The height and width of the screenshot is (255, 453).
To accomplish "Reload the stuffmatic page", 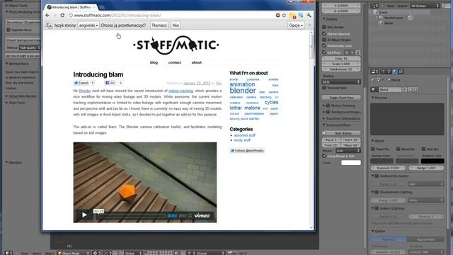I will pyautogui.click(x=62, y=16).
